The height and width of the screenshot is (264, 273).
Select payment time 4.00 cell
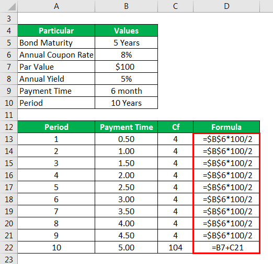click(x=126, y=223)
